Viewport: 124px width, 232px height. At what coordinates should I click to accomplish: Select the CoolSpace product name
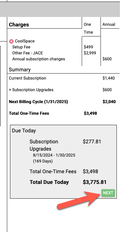pos(25,41)
